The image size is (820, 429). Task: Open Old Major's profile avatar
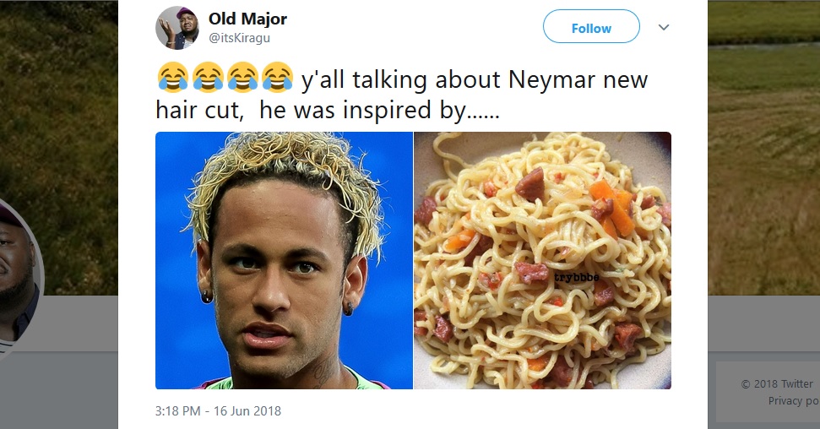pos(176,28)
